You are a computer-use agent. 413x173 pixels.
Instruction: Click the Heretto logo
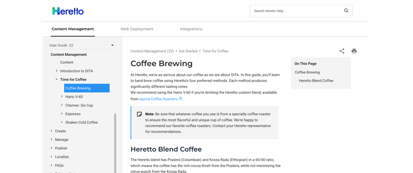click(68, 11)
